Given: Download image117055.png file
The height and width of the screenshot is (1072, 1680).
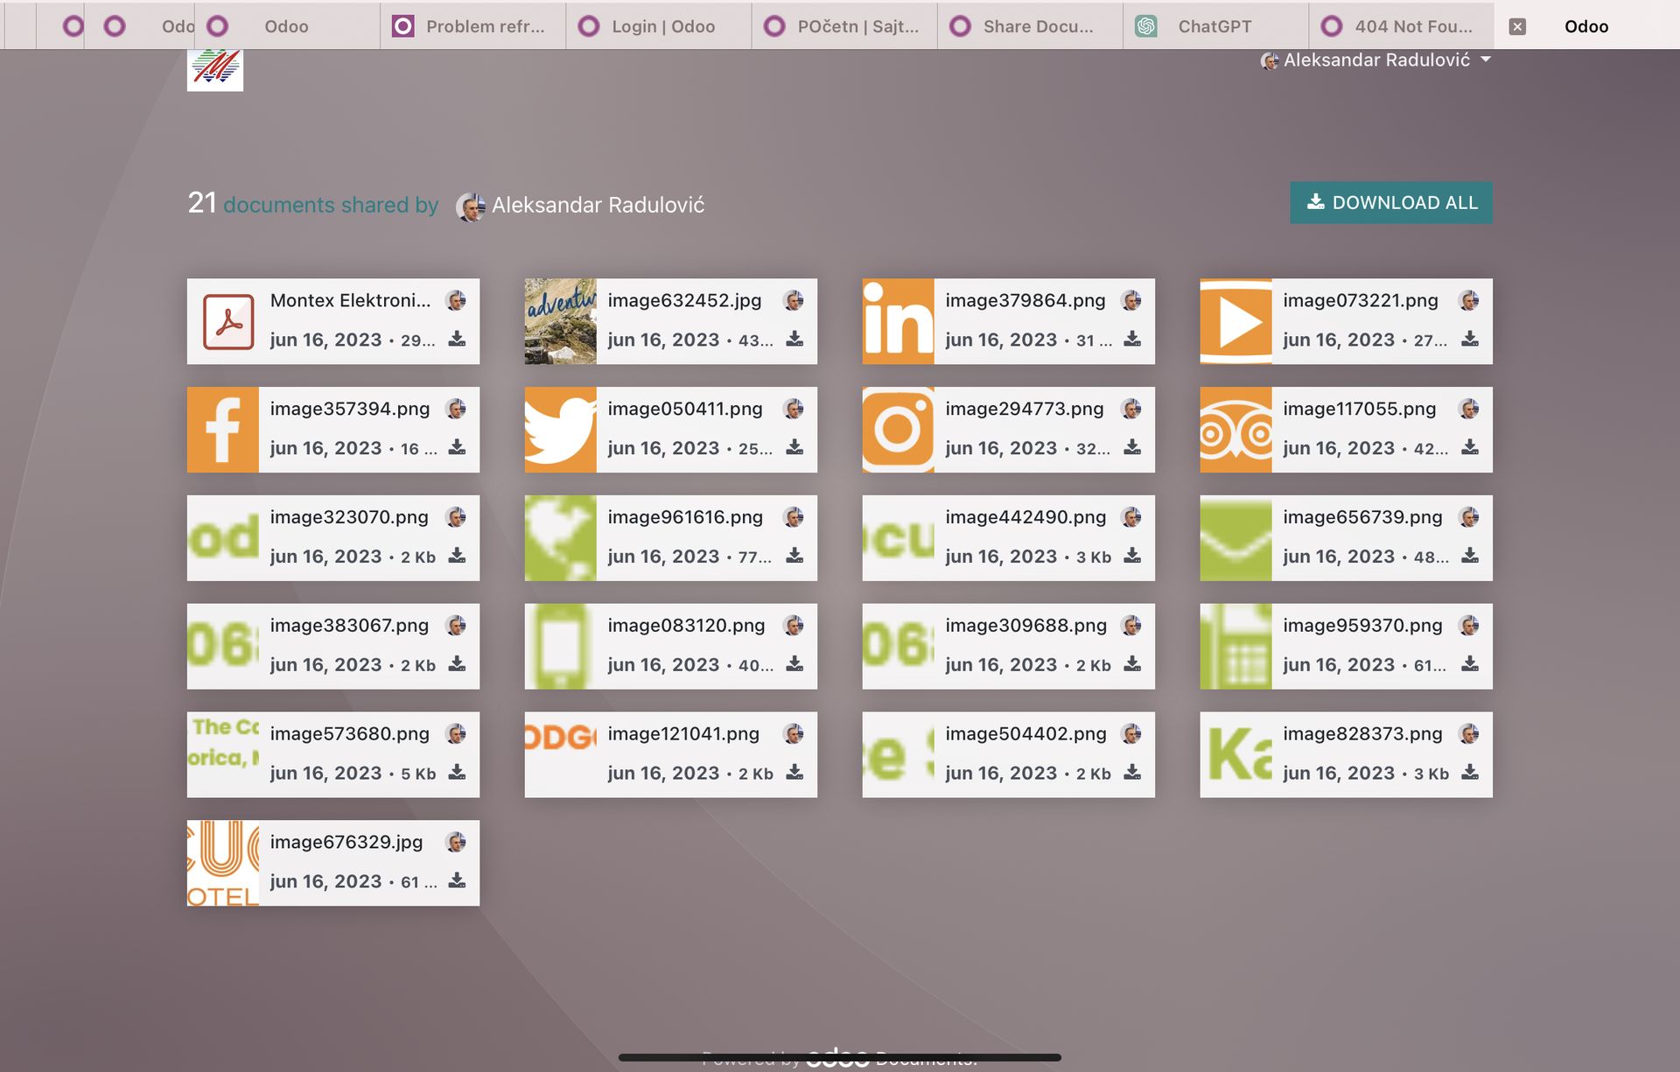Looking at the screenshot, I should 1470,447.
